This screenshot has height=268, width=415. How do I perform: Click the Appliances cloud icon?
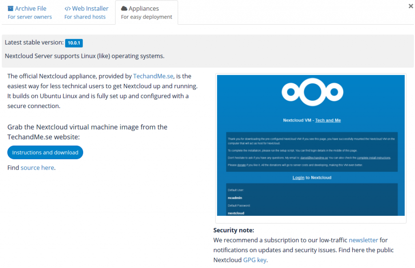(x=124, y=9)
